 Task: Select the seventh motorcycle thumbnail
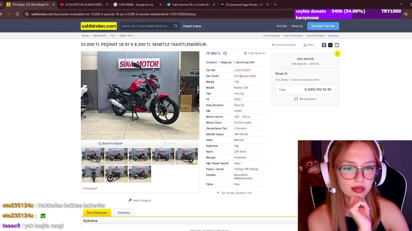pos(117,174)
